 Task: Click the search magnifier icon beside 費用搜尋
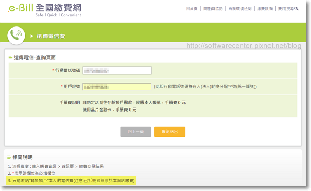296,8
